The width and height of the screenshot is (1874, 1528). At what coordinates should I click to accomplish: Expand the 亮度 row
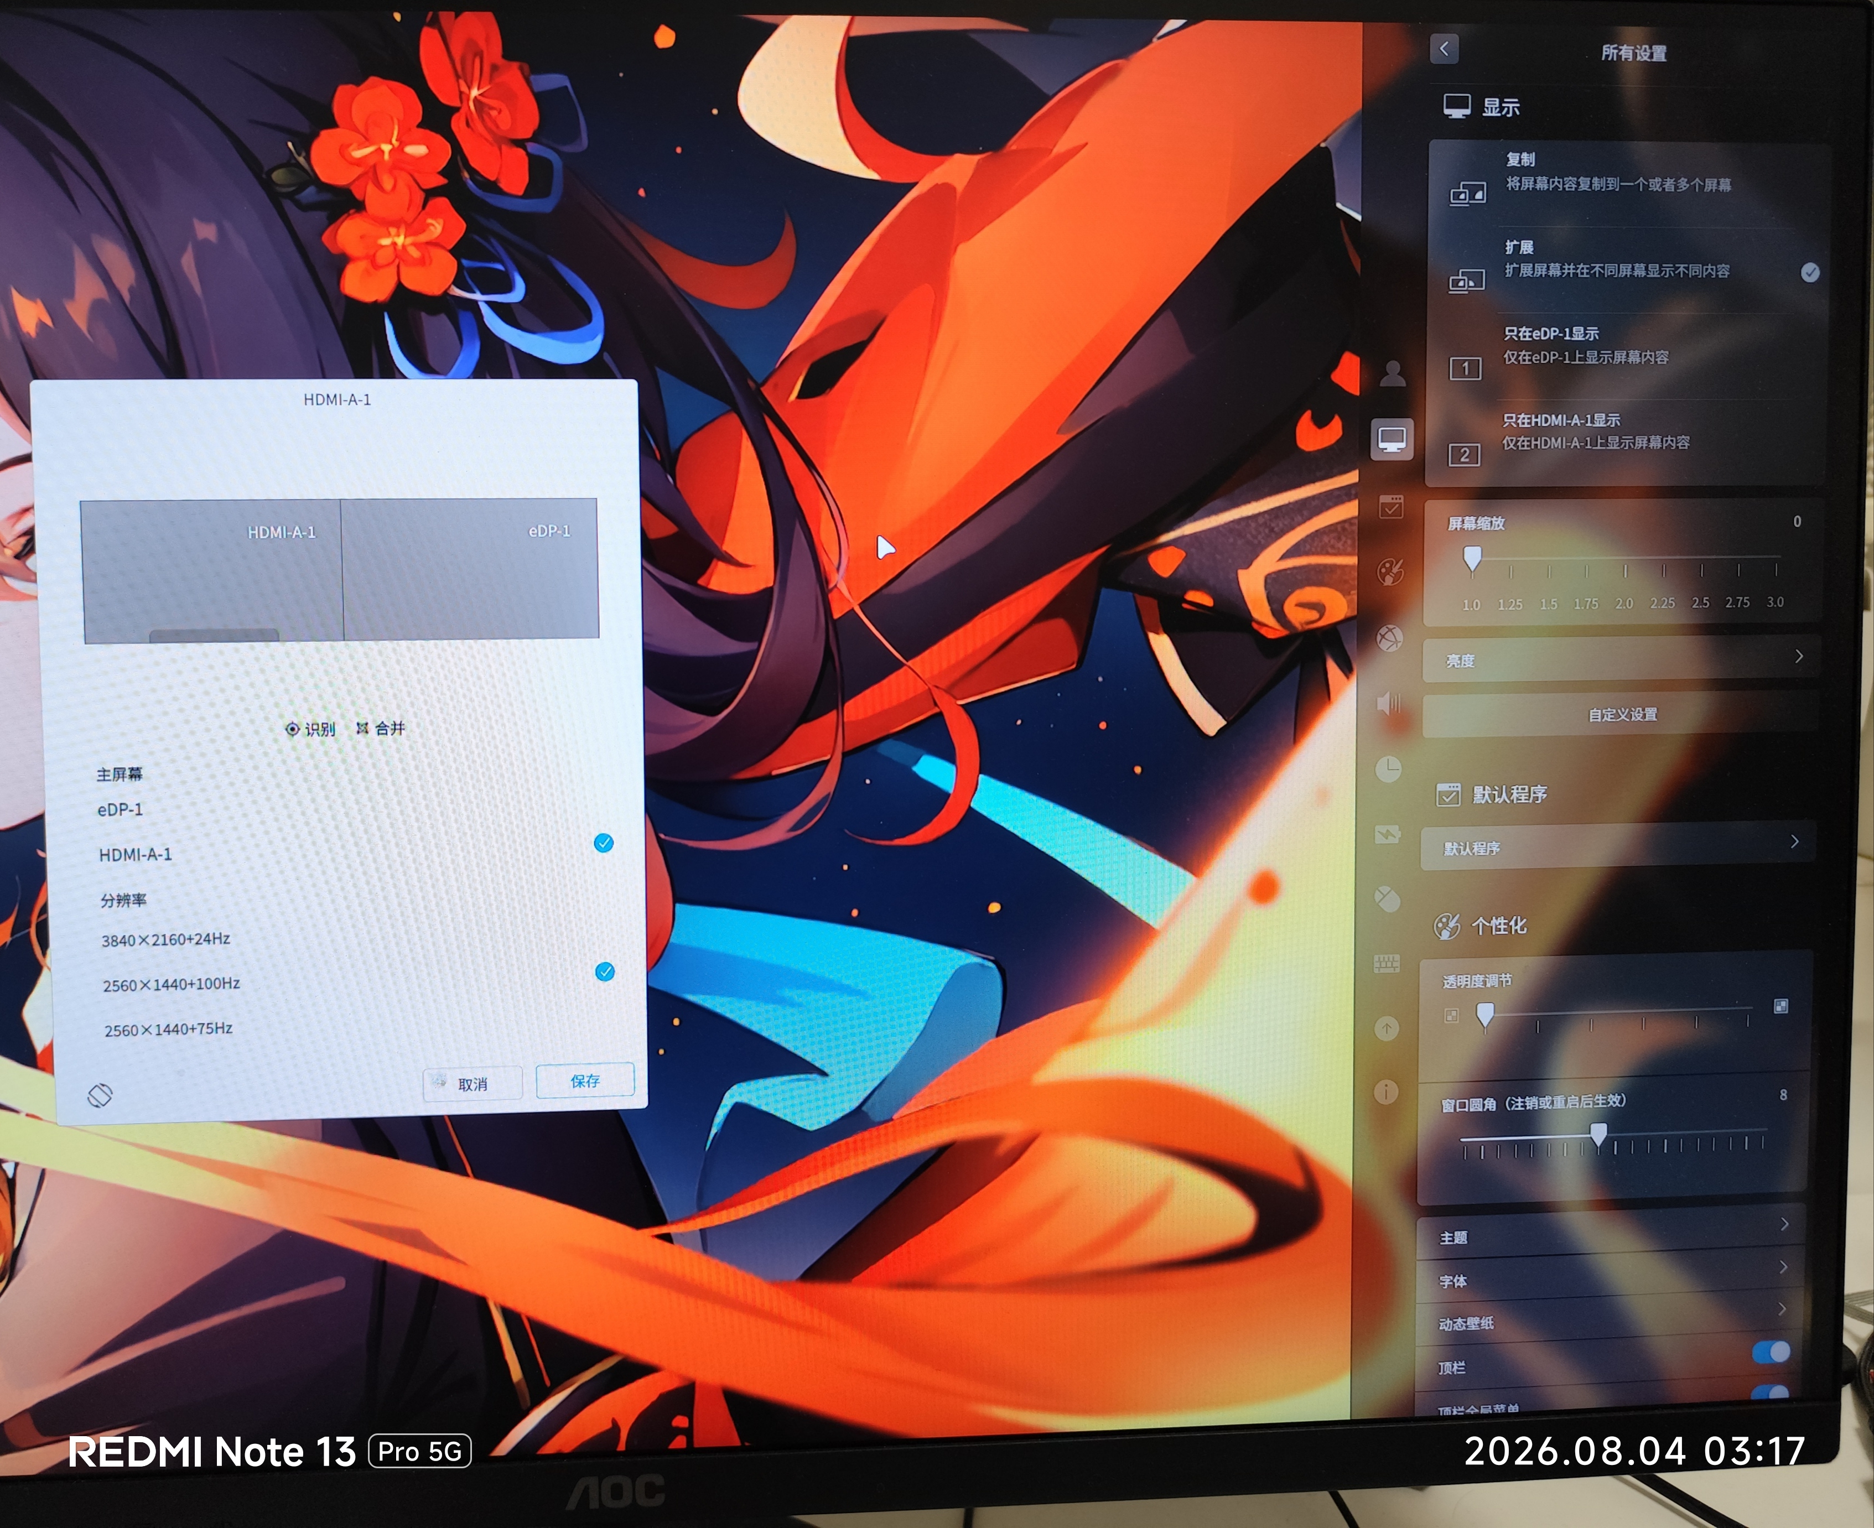(1621, 658)
